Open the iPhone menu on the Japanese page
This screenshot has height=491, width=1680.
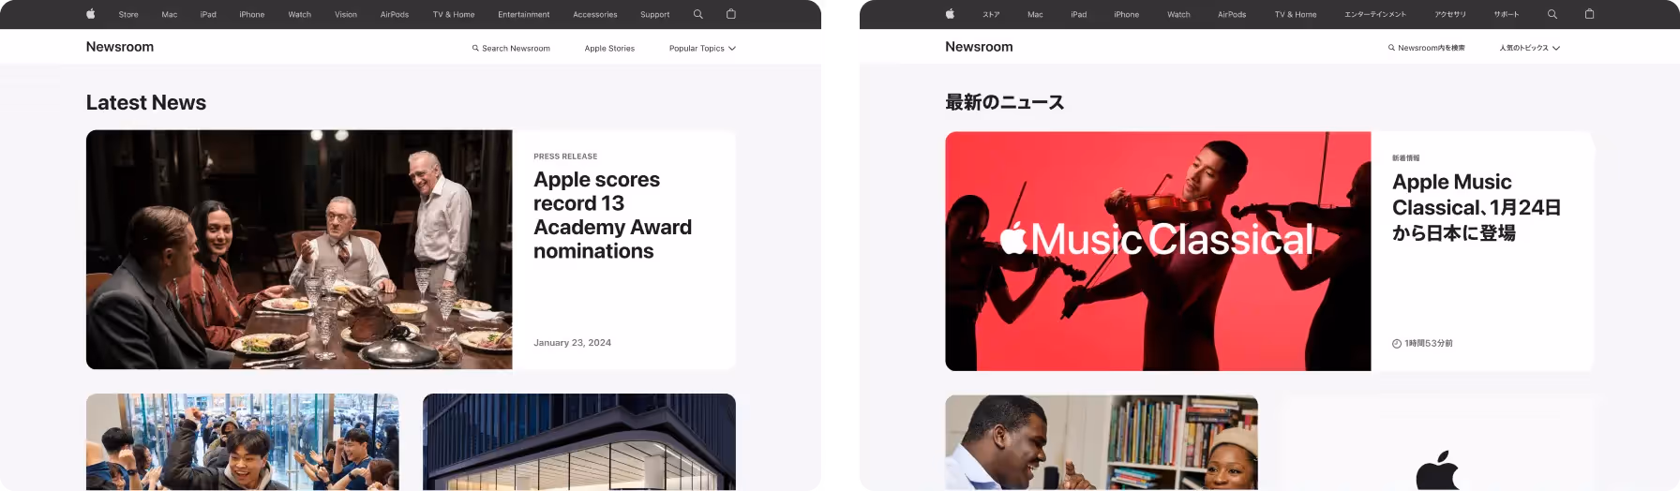(x=1127, y=15)
